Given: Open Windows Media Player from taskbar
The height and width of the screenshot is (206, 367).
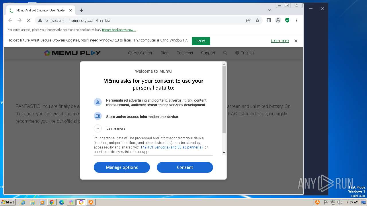Looking at the screenshot, I should coord(42,202).
